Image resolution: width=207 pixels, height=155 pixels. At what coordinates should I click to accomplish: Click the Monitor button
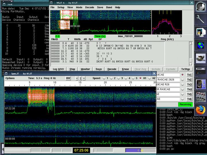click(85, 69)
